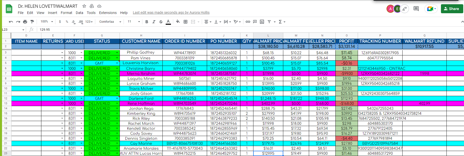Click the collaborator avatar E
This screenshot has width=464, height=156.
tap(397, 9)
